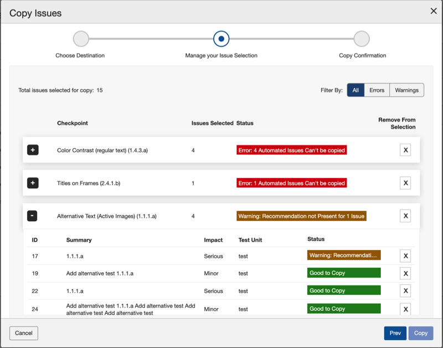Select the Manage your Issue Selection step

(x=221, y=39)
